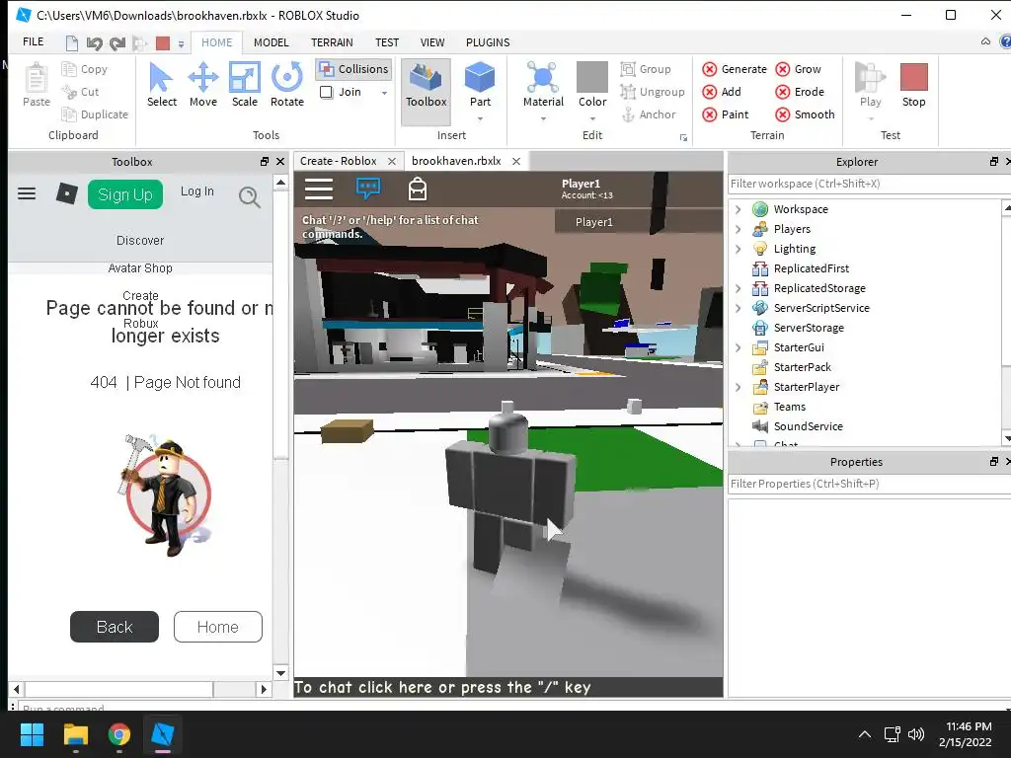1011x758 pixels.
Task: Expand the Players tree node
Action: tap(739, 229)
